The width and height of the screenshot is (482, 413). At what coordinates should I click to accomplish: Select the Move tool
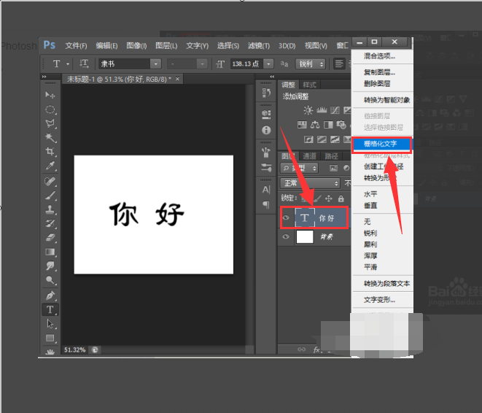(50, 95)
